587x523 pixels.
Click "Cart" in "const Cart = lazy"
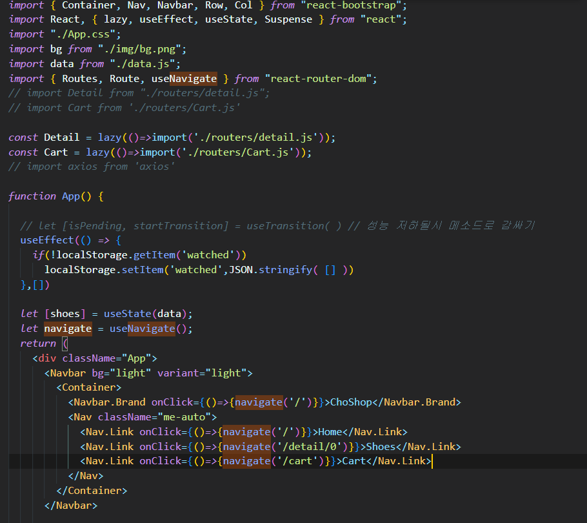pyautogui.click(x=55, y=152)
